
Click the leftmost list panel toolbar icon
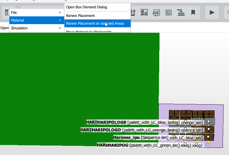[x=7, y=12]
